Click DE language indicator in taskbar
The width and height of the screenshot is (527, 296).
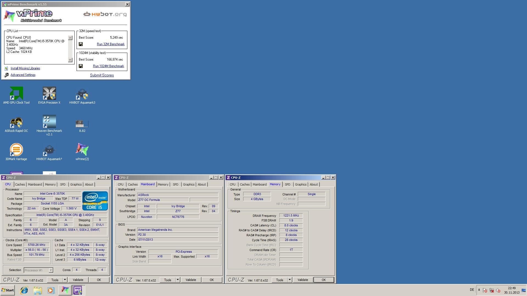tap(472, 290)
